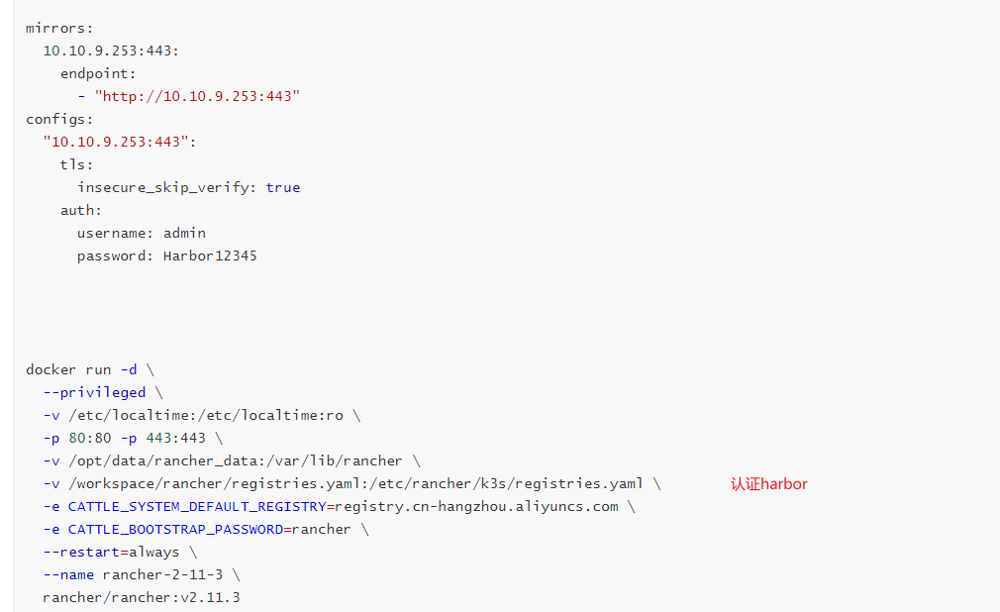Click the 'auth:' key
The width and height of the screenshot is (1000, 612).
pyautogui.click(x=81, y=210)
